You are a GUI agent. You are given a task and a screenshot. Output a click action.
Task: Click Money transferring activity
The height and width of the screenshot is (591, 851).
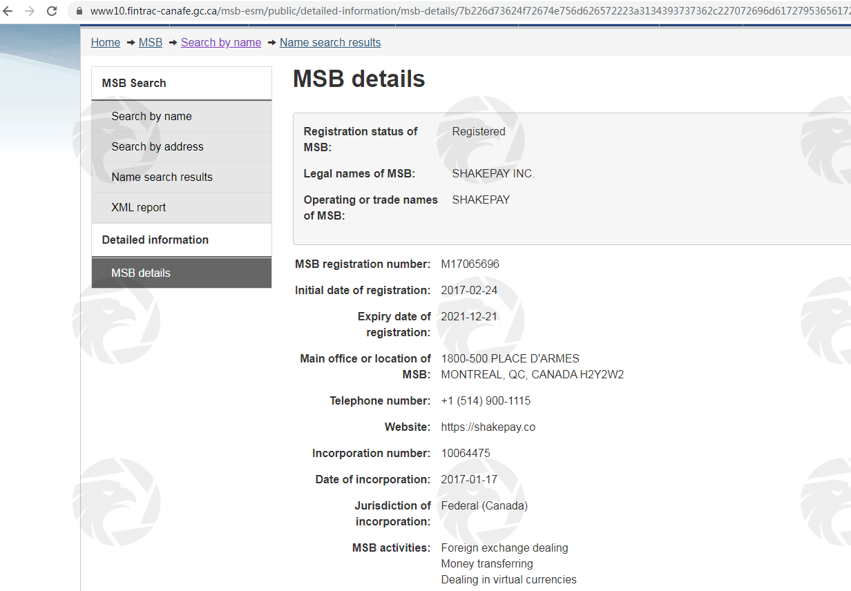coord(487,563)
